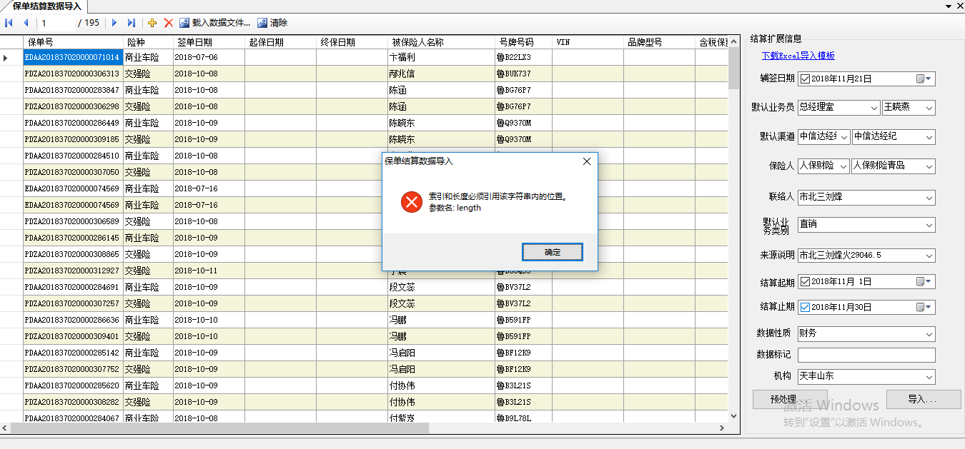Jump to the last record
This screenshot has height=449, width=965.
[131, 23]
